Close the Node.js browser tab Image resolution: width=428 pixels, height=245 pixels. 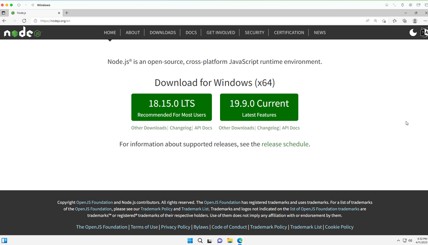[x=59, y=13]
